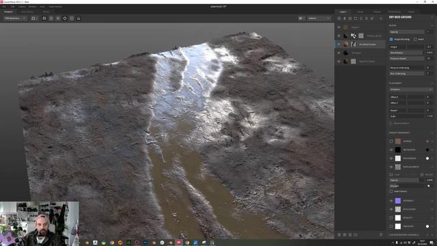Switch to the Setup tab

(x=360, y=12)
